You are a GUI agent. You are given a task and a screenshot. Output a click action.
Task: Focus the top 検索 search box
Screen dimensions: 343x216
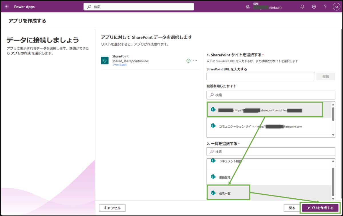pyautogui.click(x=139, y=7)
